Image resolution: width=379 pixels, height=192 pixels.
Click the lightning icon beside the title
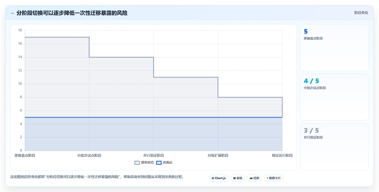click(x=12, y=13)
